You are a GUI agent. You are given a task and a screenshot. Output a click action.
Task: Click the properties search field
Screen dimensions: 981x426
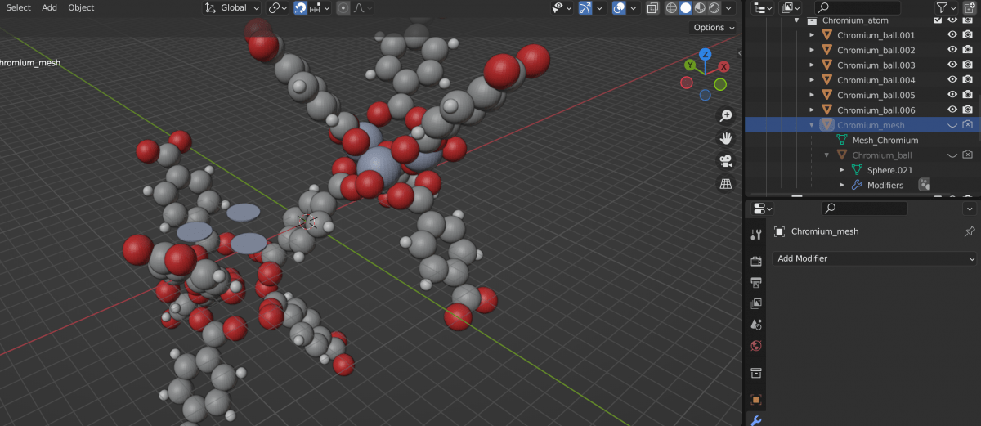click(863, 209)
